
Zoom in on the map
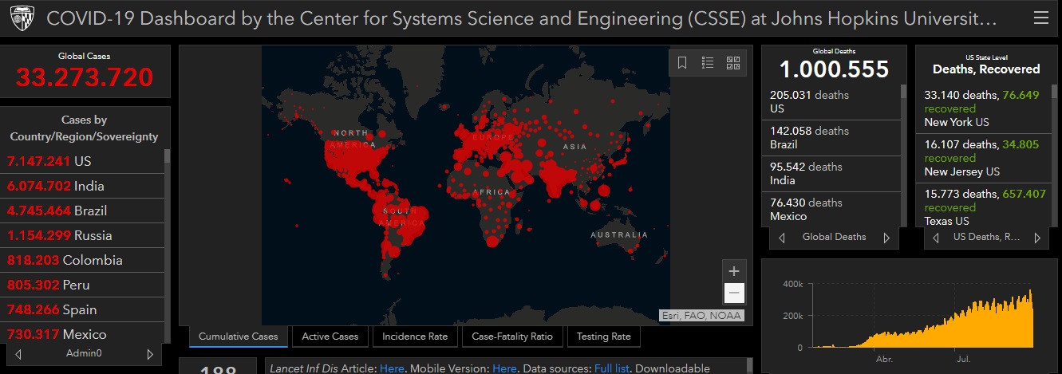point(734,271)
